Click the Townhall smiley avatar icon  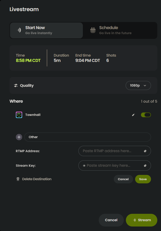(x=19, y=115)
